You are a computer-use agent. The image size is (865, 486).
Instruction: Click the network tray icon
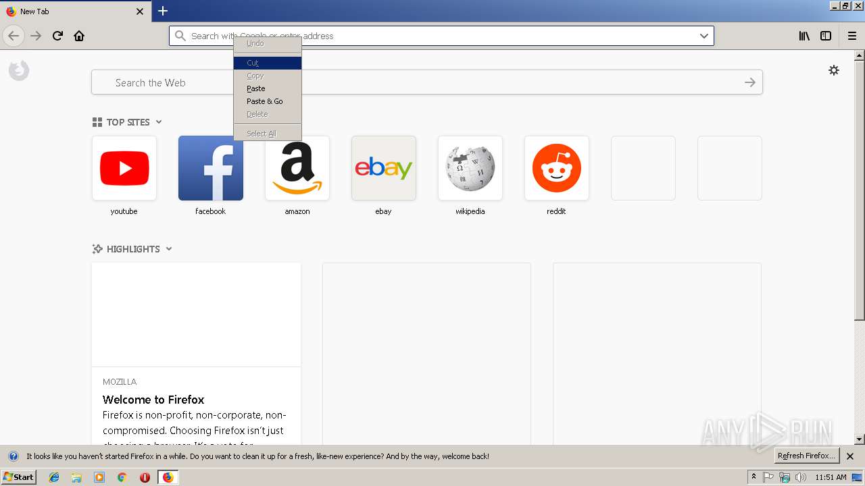point(785,477)
